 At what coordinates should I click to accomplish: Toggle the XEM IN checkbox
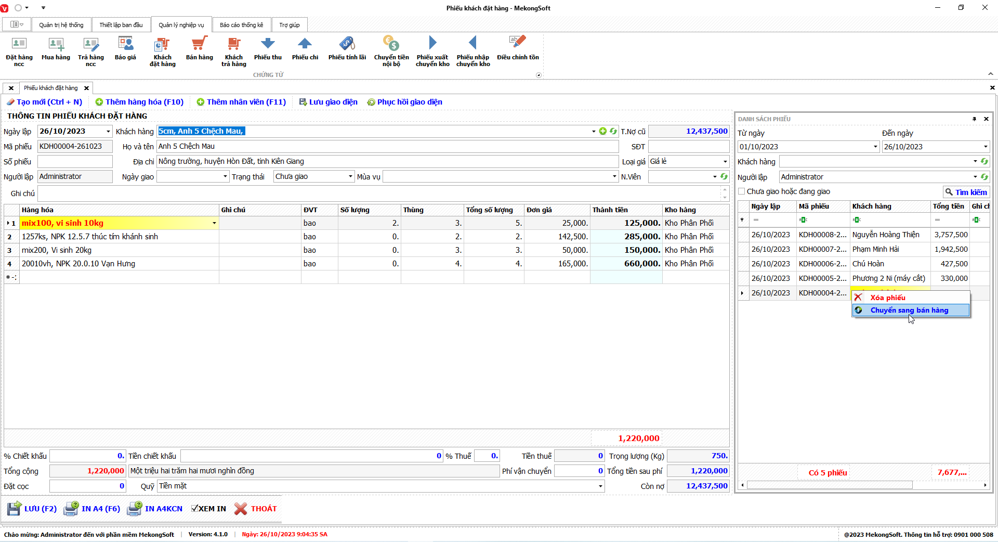(195, 509)
